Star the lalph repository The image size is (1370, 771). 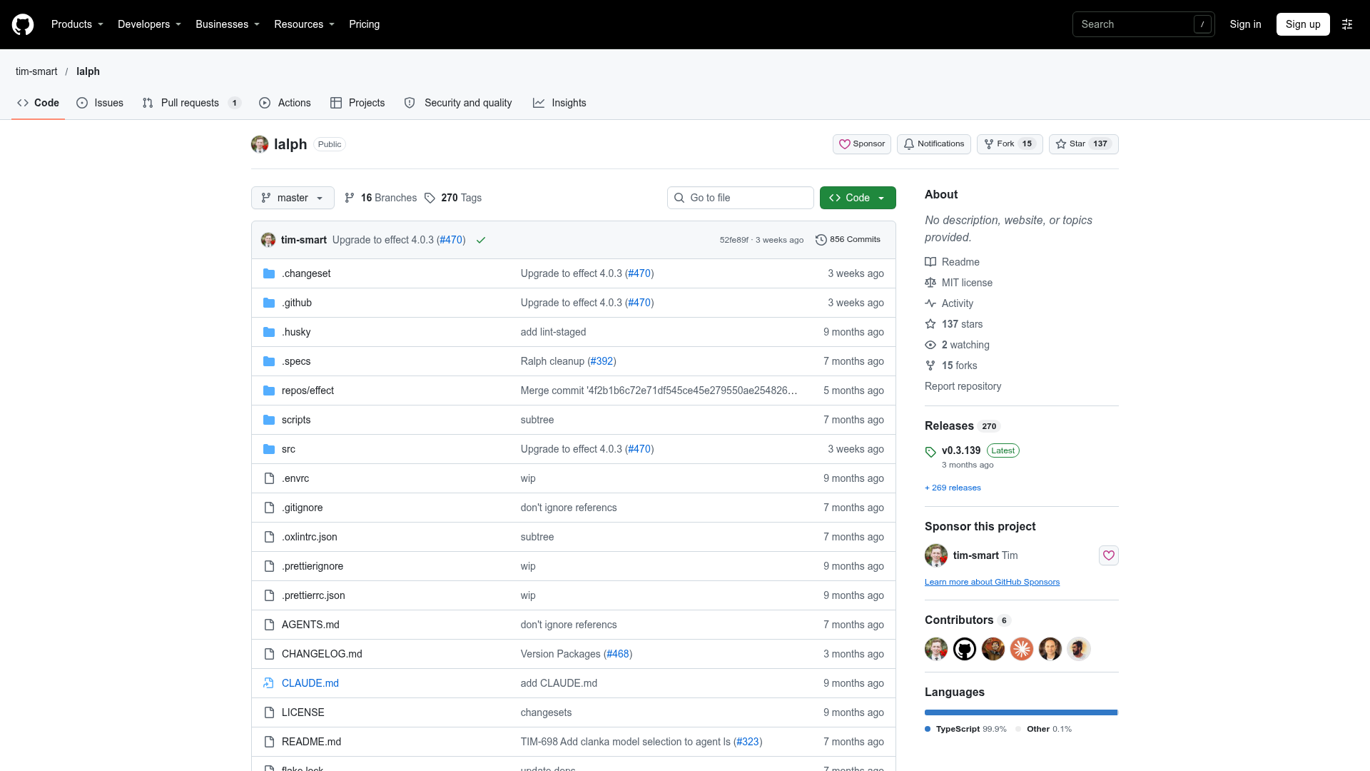[x=1083, y=144]
